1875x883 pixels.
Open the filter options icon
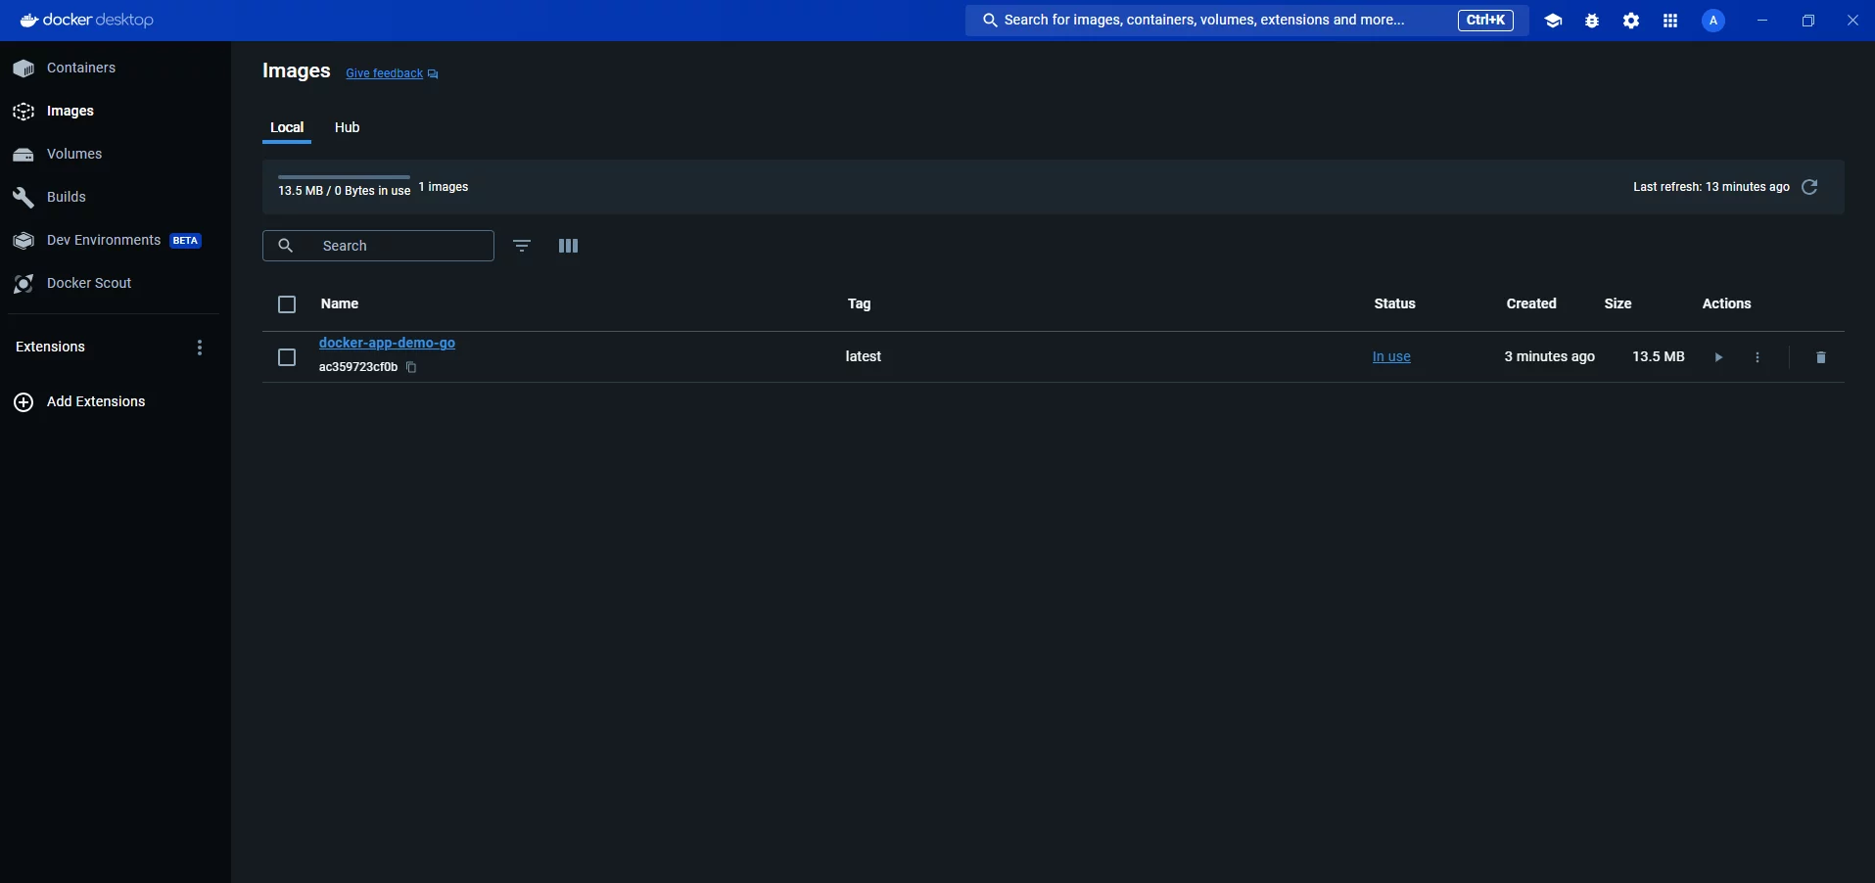(522, 246)
